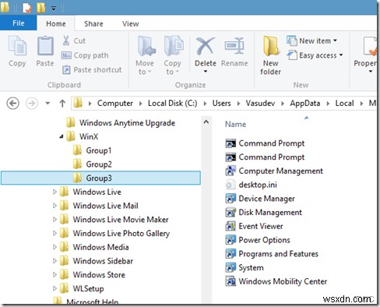Select the Disk Management shortcut
The width and height of the screenshot is (380, 307).
point(264,213)
